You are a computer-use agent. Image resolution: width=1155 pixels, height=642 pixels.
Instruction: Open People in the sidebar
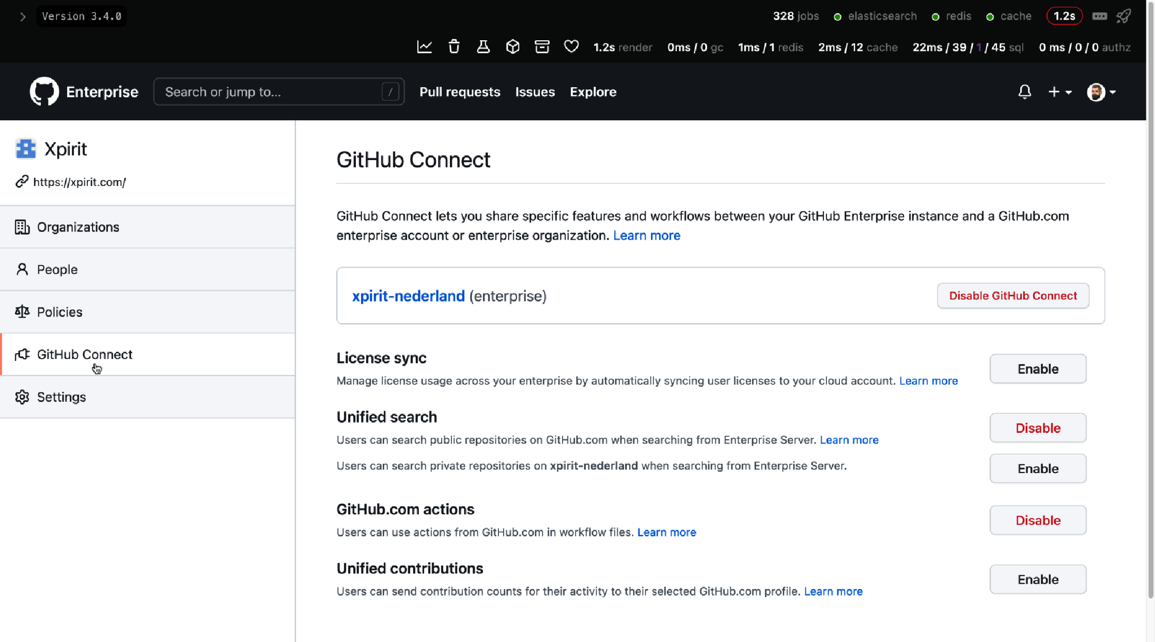(x=148, y=269)
